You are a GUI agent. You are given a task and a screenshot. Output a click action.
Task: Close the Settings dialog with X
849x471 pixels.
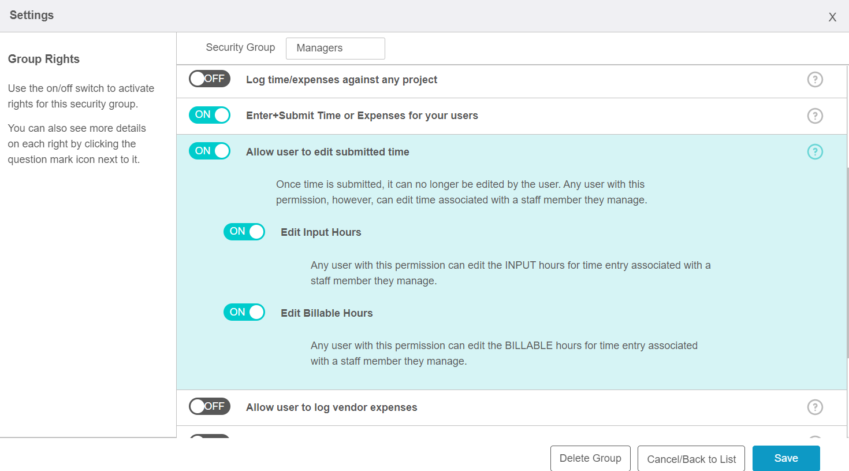pyautogui.click(x=832, y=17)
